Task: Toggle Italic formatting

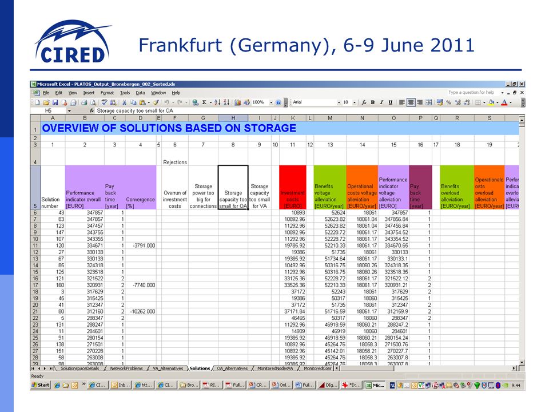Action: pos(381,102)
